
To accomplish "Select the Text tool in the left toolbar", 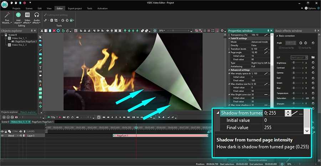I will [40, 68].
